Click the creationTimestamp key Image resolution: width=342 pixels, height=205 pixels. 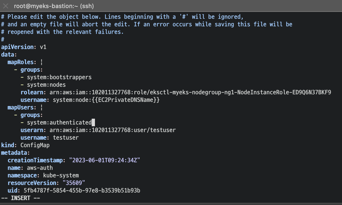pos(35,160)
